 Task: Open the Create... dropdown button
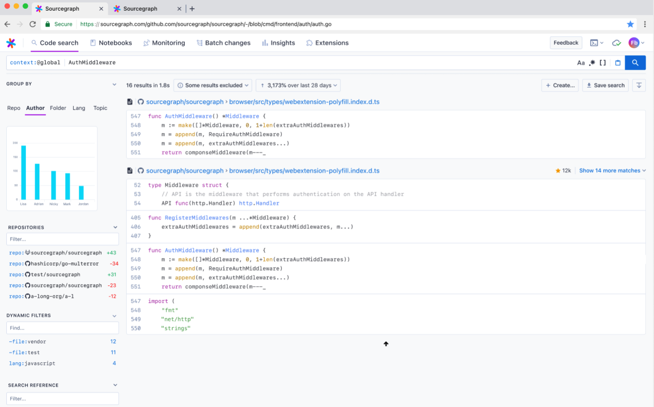pyautogui.click(x=560, y=85)
